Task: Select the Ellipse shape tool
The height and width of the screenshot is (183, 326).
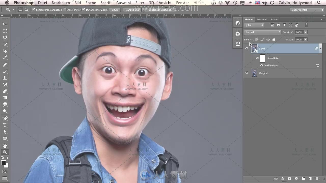Action: coord(5,138)
